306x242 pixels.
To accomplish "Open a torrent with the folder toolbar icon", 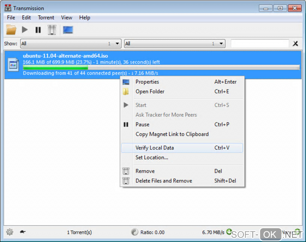I will (x=11, y=30).
